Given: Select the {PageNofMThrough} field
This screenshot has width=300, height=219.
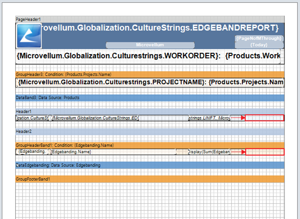Looking at the screenshot, I should pos(259,38).
